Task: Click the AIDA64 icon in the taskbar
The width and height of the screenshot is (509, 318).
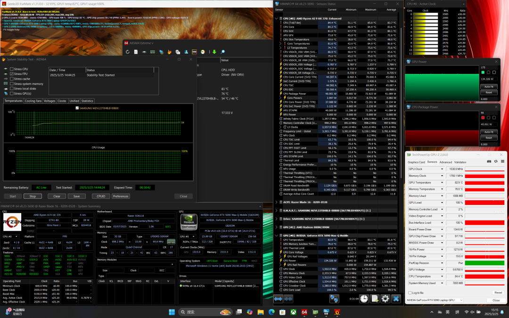Action: [x=304, y=312]
